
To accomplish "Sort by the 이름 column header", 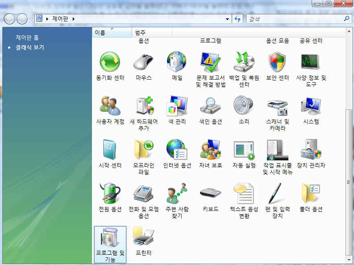I will (112, 33).
